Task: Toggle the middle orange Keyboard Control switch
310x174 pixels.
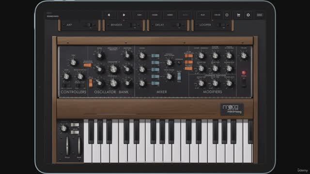Action: click(x=188, y=62)
